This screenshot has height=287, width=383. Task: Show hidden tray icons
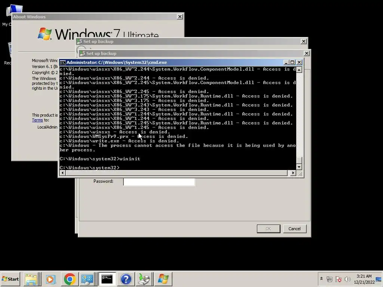coord(321,279)
